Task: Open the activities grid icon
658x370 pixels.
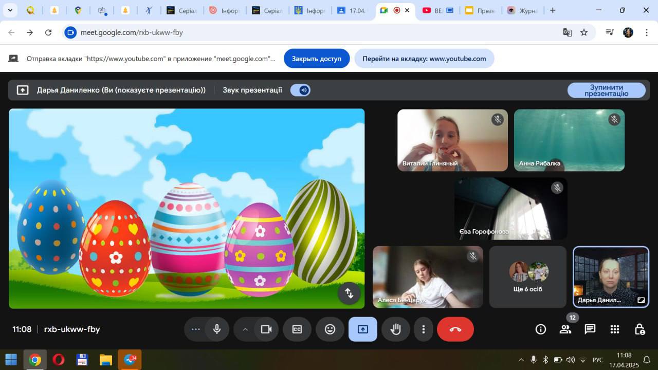Action: (x=614, y=329)
